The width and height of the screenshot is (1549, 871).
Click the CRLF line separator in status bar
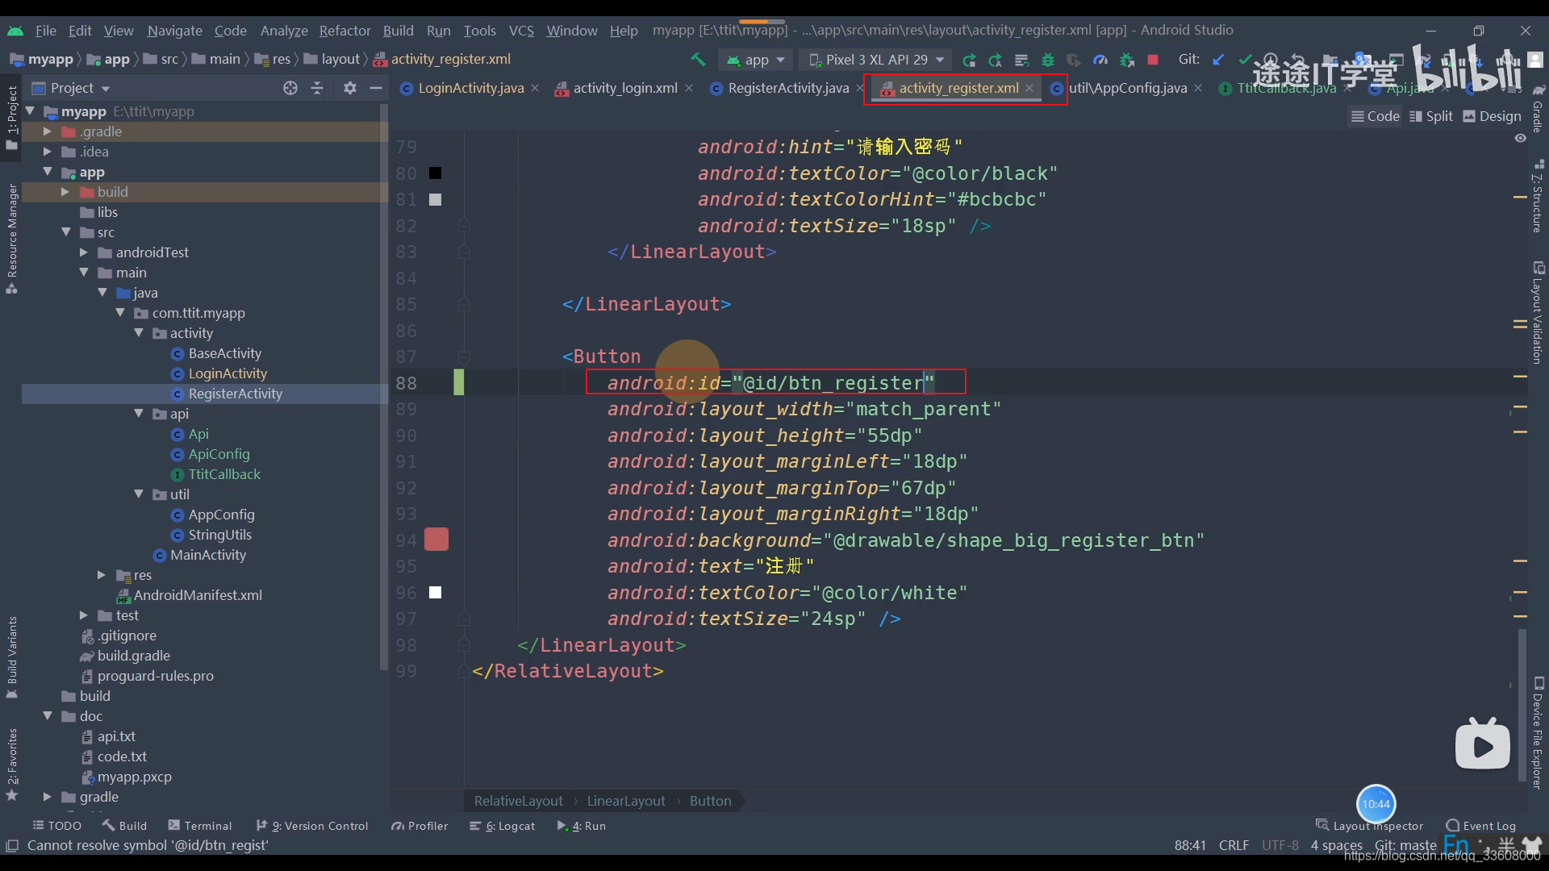(x=1234, y=845)
